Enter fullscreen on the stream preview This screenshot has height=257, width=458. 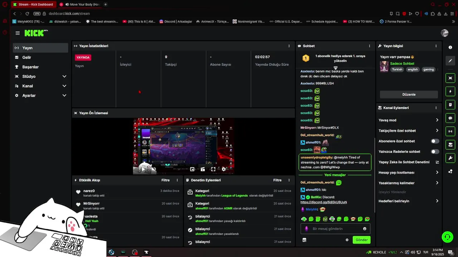(213, 169)
